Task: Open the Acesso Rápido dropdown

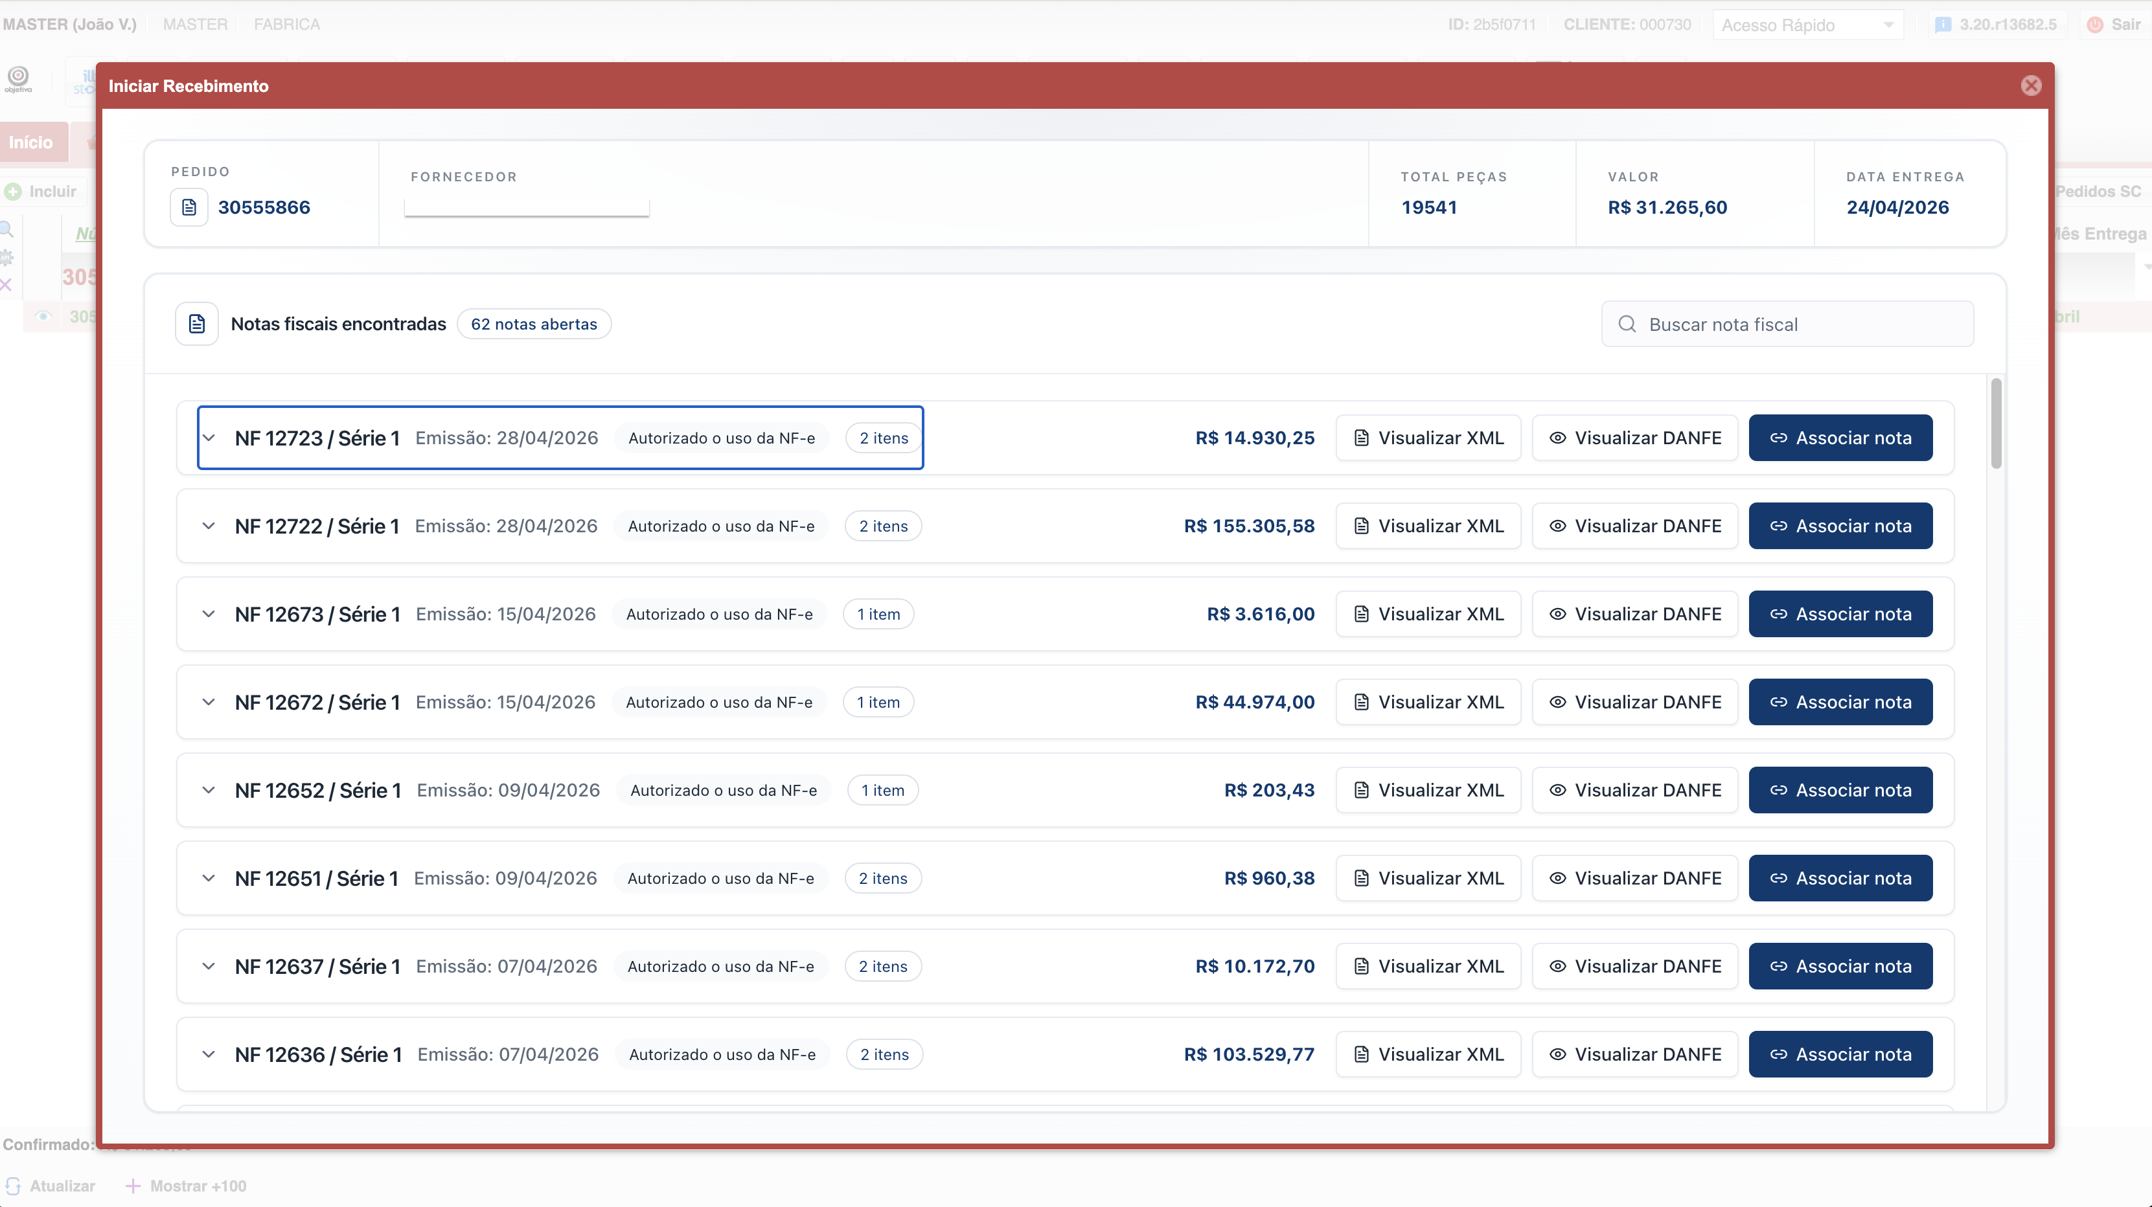Action: pos(1808,25)
